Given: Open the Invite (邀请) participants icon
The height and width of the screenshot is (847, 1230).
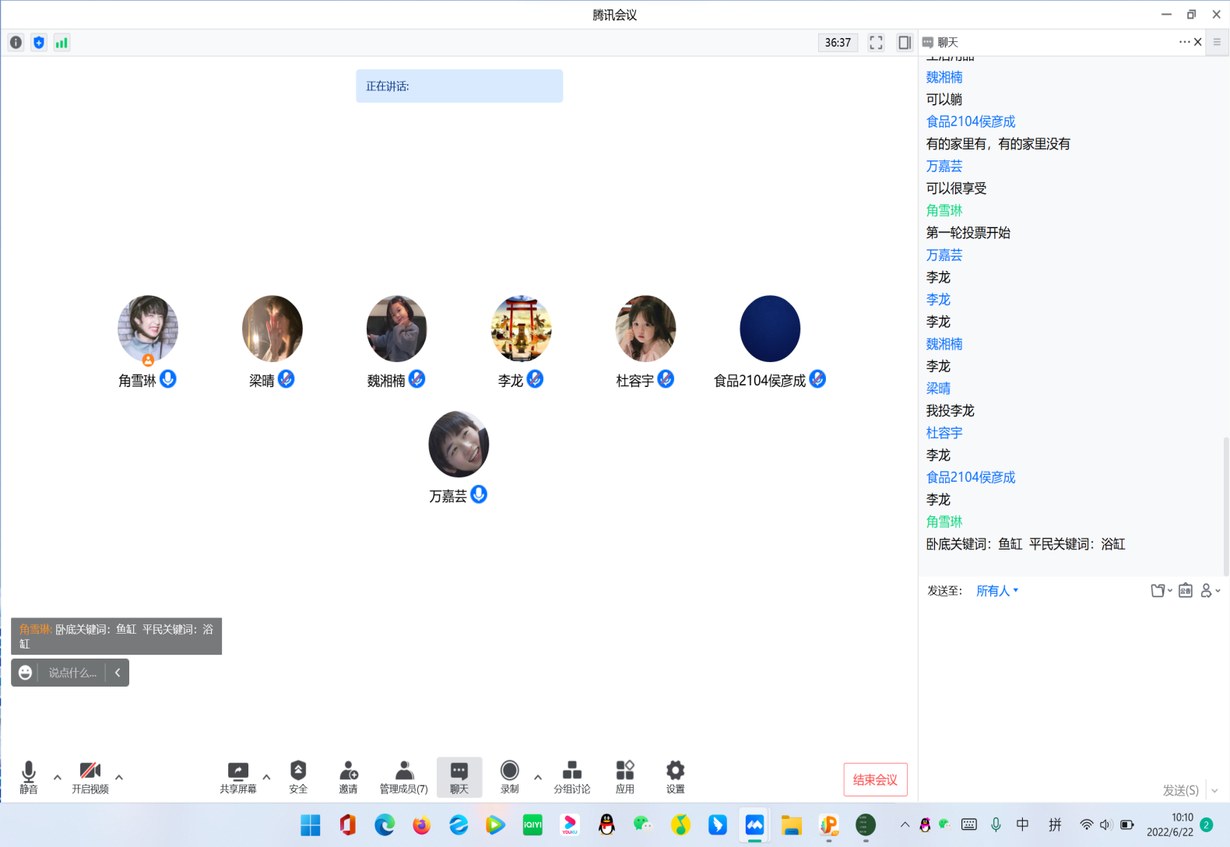Looking at the screenshot, I should point(348,776).
